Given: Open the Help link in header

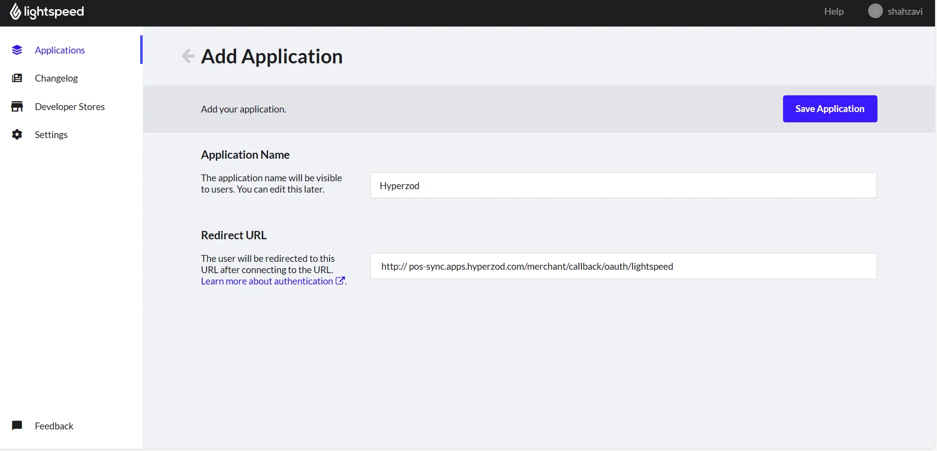Looking at the screenshot, I should 834,11.
